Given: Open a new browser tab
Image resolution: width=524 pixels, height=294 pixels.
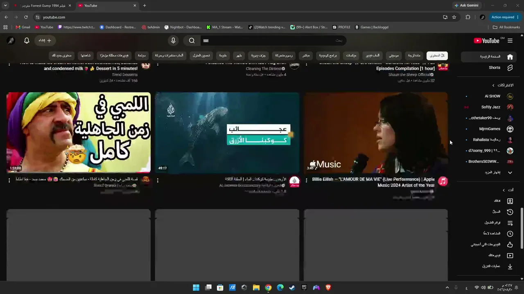Looking at the screenshot, I should [x=145, y=6].
